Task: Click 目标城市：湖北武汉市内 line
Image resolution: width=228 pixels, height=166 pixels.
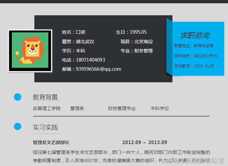Action: pos(195,56)
